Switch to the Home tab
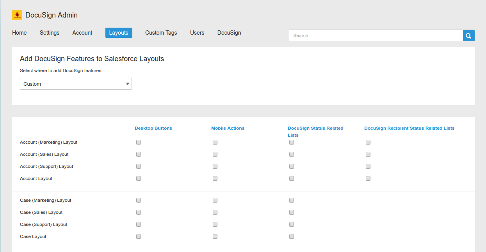The image size is (486, 252). tap(19, 33)
